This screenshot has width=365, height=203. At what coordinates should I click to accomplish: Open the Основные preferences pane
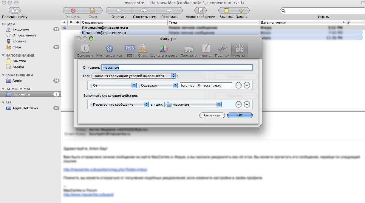(85, 50)
